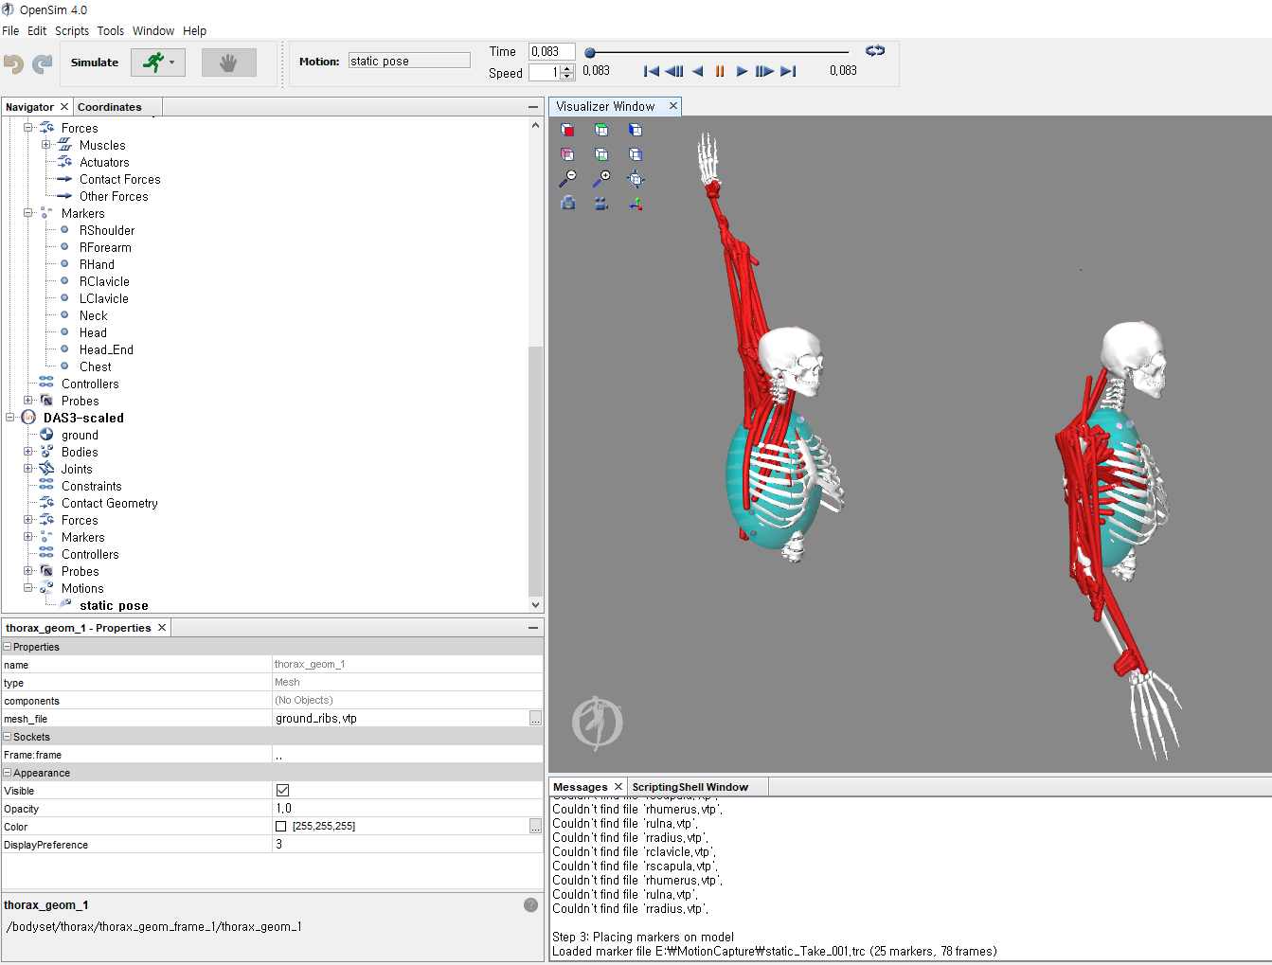Open the Window menu
Image resolution: width=1272 pixels, height=965 pixels.
click(x=153, y=30)
